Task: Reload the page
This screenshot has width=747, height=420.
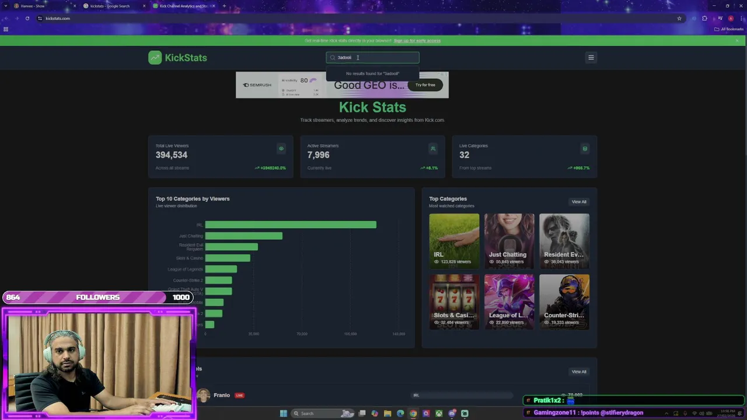Action: 27,18
